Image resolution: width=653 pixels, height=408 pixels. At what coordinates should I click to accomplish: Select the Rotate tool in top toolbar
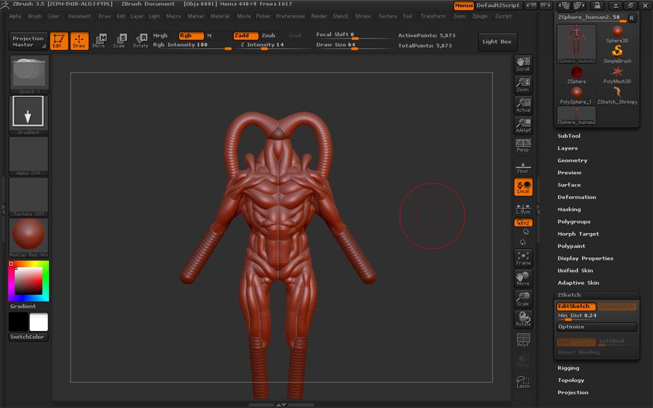click(x=140, y=41)
